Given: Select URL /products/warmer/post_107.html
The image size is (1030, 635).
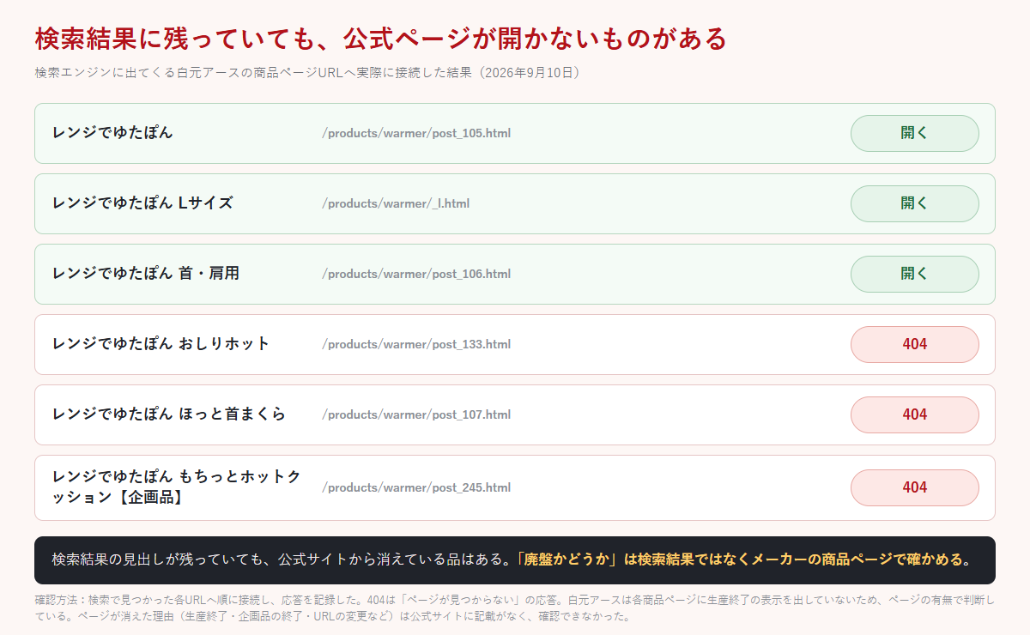Looking at the screenshot, I should (416, 414).
